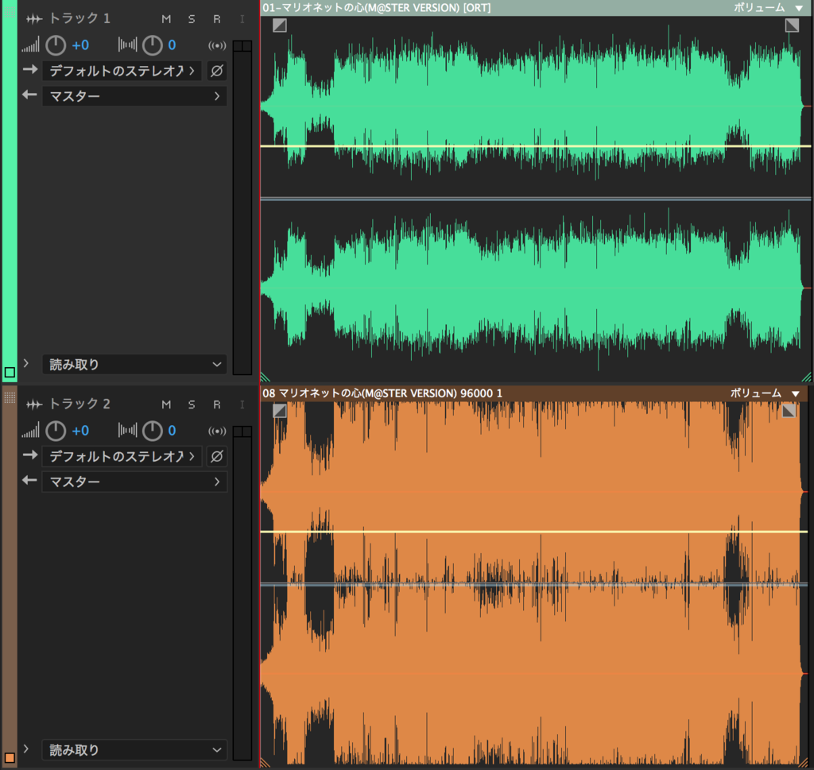814x770 pixels.
Task: Click the Track 2 stereo pan knob
Action: coord(153,431)
